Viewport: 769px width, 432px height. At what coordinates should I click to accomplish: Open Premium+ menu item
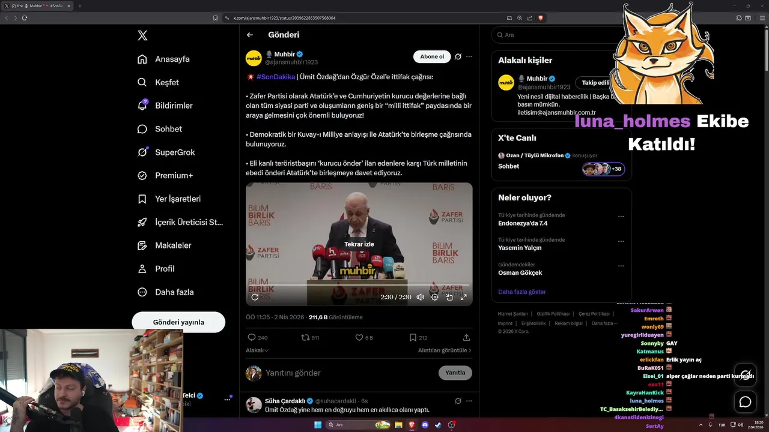click(x=165, y=176)
